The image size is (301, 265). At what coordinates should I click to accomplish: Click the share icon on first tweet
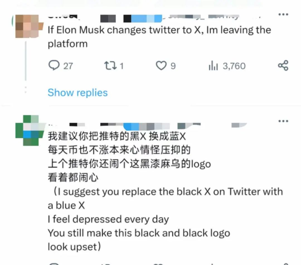(283, 65)
